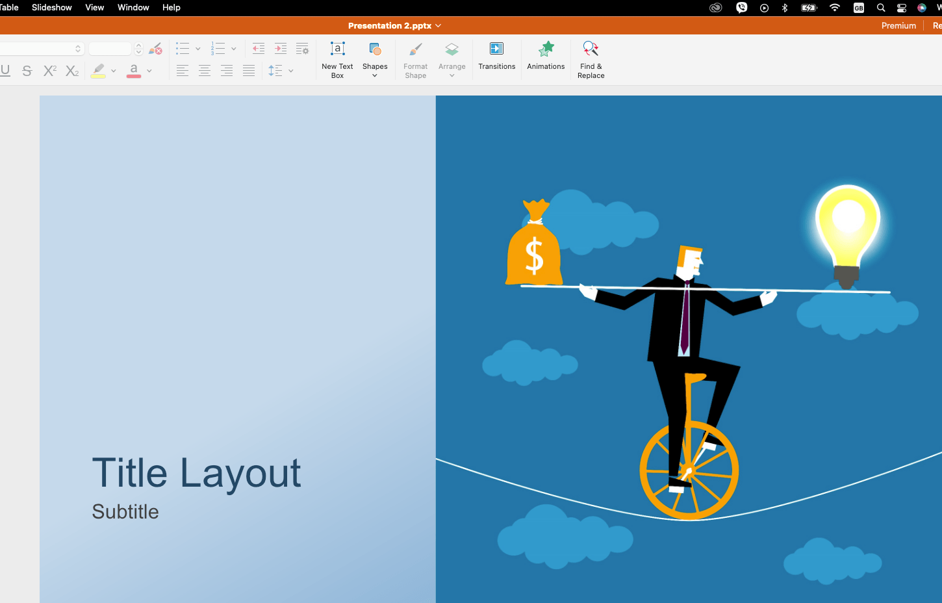Image resolution: width=942 pixels, height=603 pixels.
Task: Expand the bullet style dropdown
Action: pos(198,48)
